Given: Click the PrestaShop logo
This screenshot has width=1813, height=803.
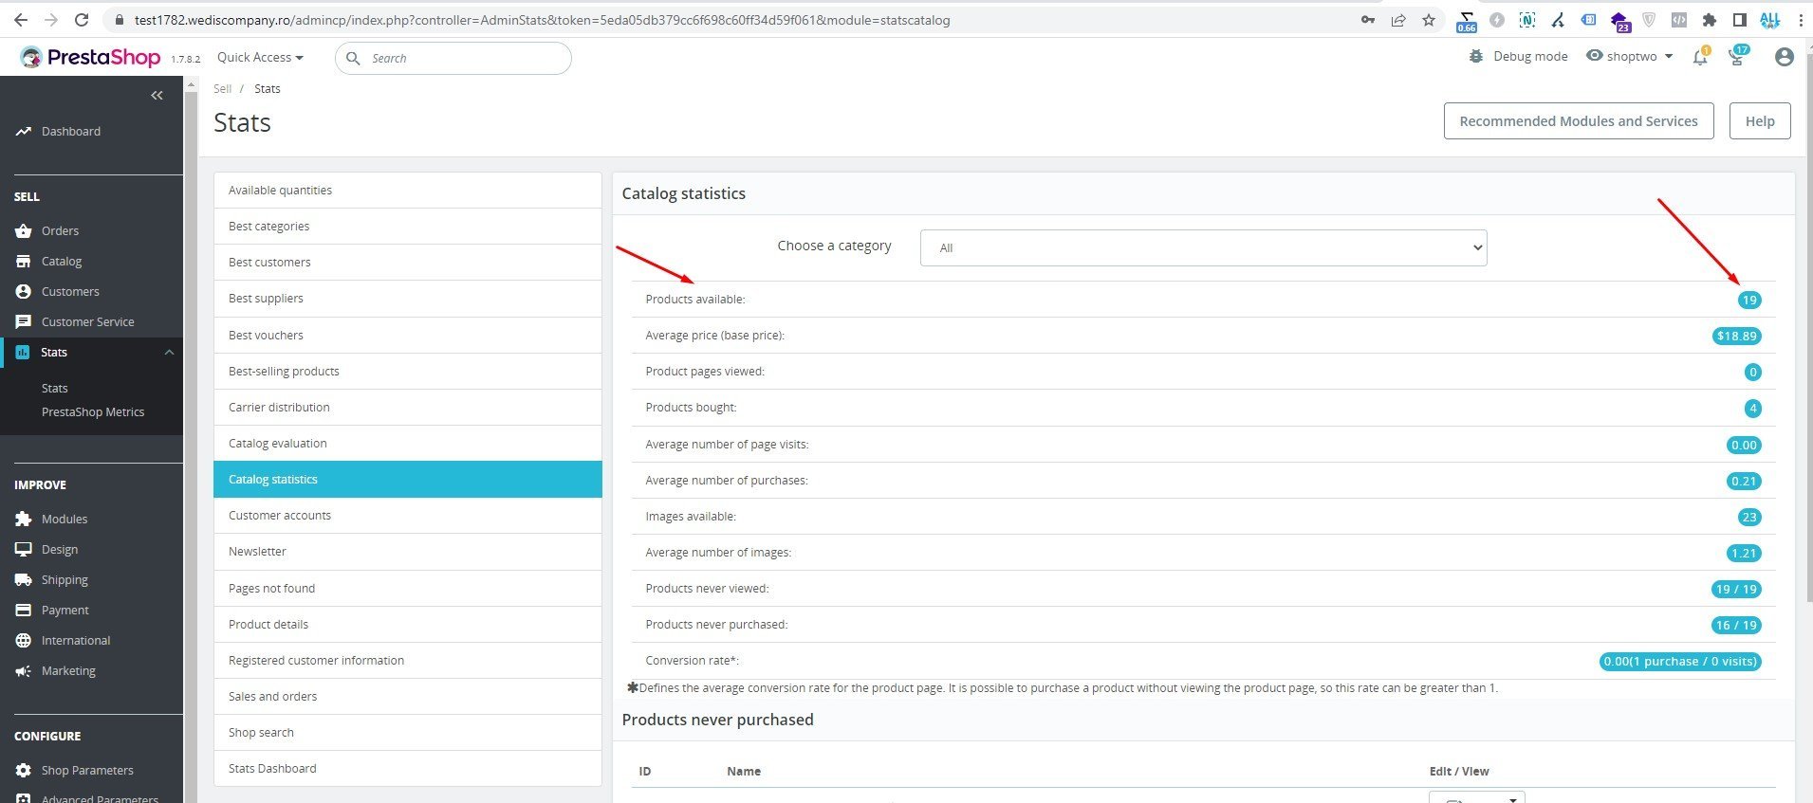Looking at the screenshot, I should pyautogui.click(x=91, y=58).
